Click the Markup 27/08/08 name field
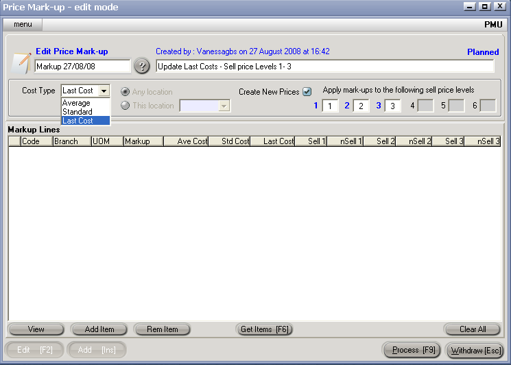 (x=82, y=67)
